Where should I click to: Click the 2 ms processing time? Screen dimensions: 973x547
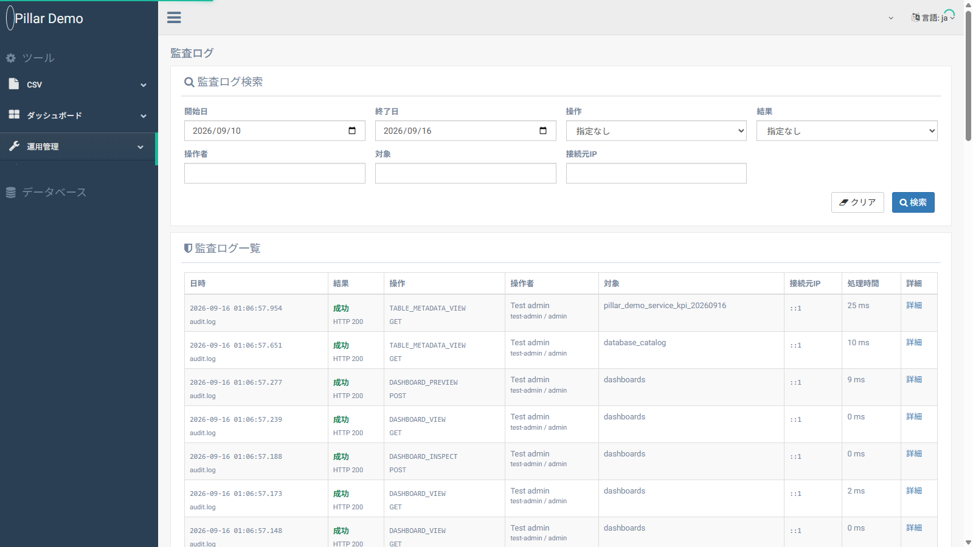856,491
